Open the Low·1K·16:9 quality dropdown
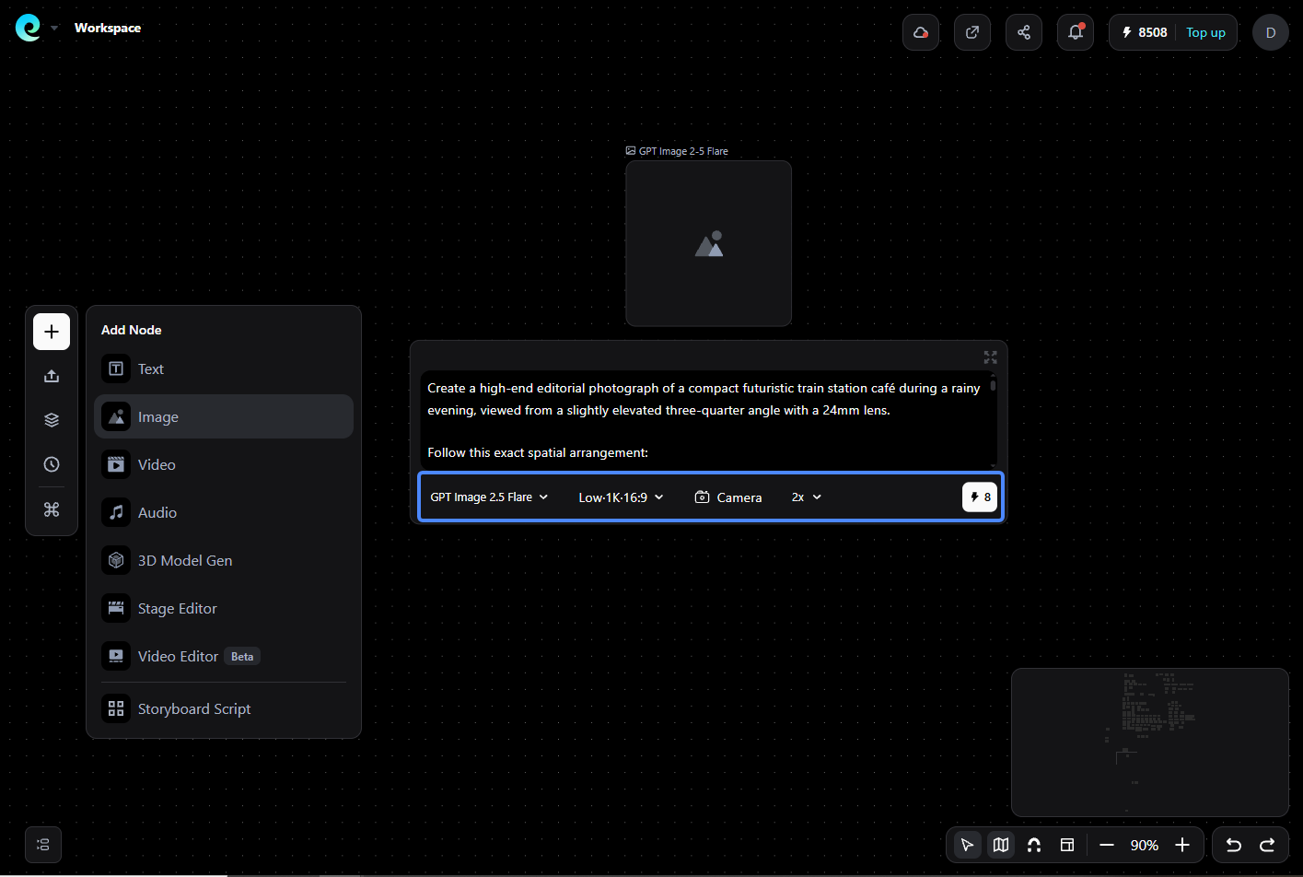Viewport: 1303px width, 877px height. click(621, 497)
